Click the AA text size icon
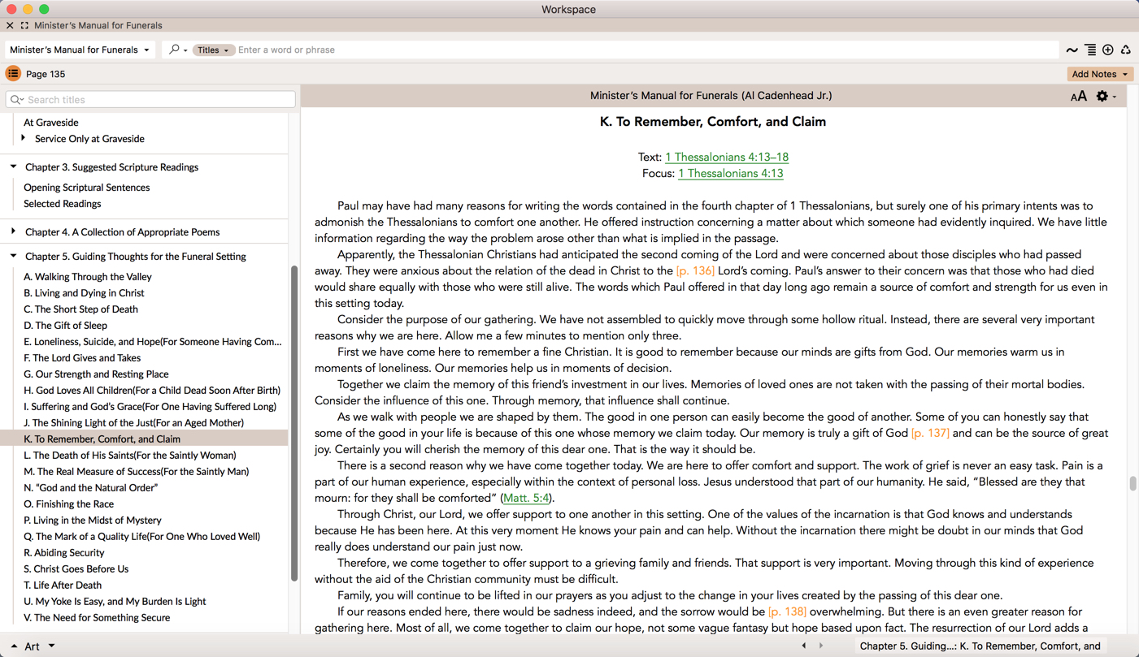 click(x=1079, y=97)
